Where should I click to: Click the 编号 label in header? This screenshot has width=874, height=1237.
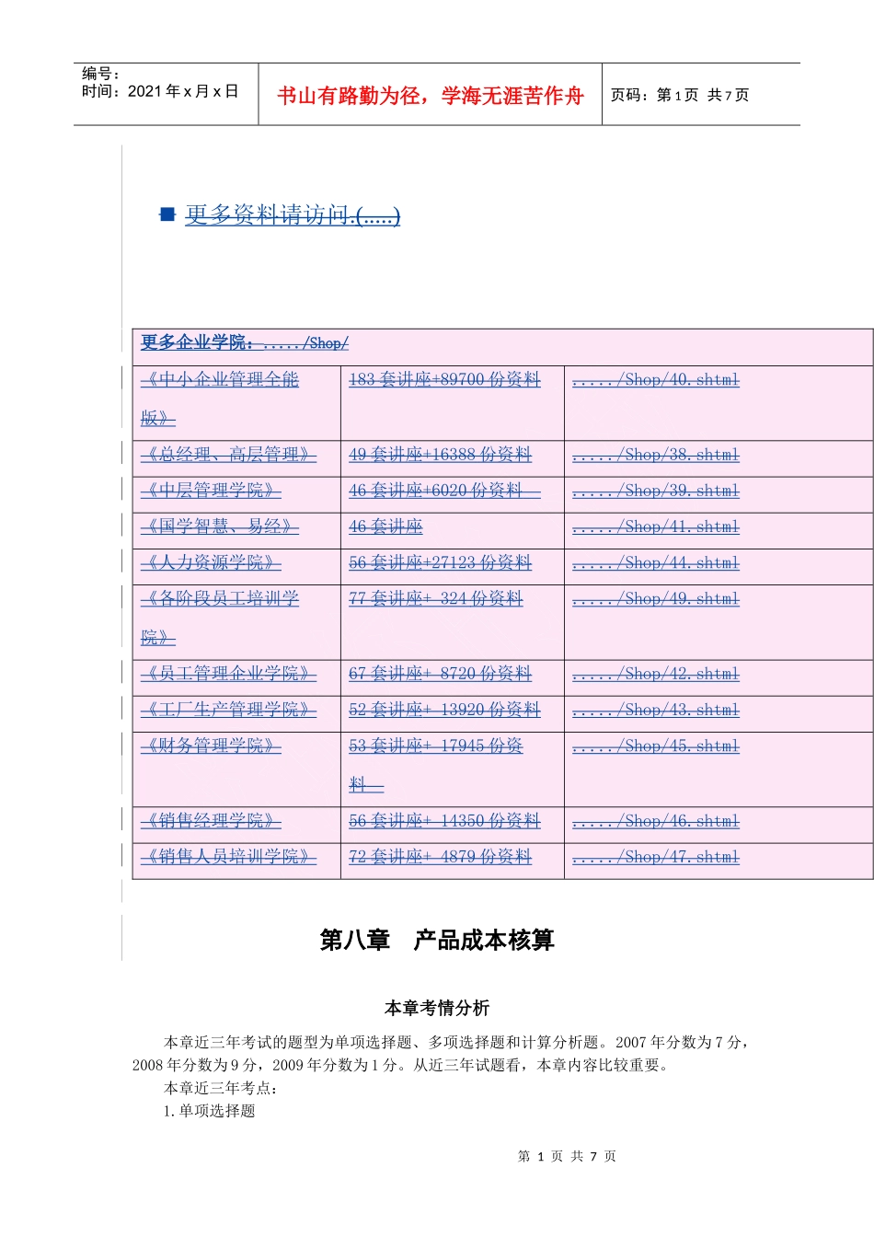click(x=100, y=74)
